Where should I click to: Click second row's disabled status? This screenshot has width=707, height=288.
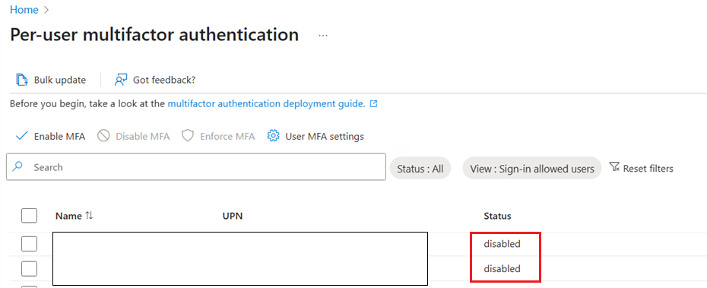(503, 268)
